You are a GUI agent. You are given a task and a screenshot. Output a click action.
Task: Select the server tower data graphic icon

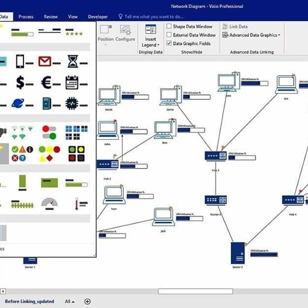[x=51, y=103]
